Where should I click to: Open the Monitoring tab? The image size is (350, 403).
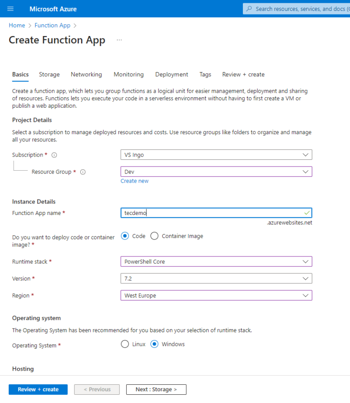pos(128,74)
